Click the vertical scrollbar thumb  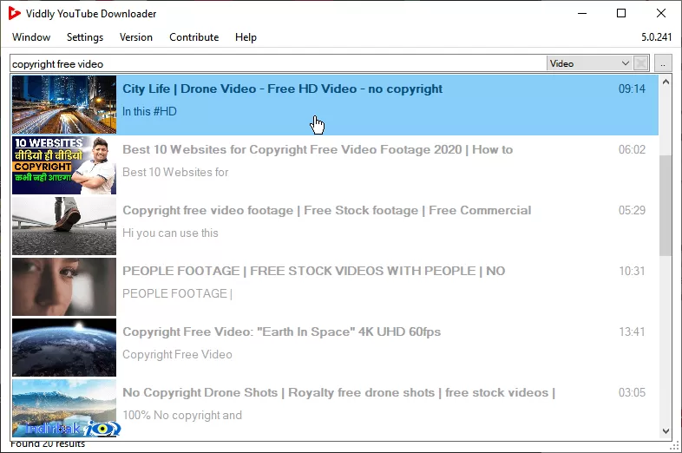[x=666, y=206]
